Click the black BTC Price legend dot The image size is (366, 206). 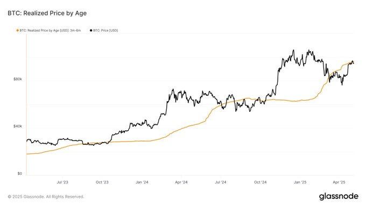click(x=91, y=31)
